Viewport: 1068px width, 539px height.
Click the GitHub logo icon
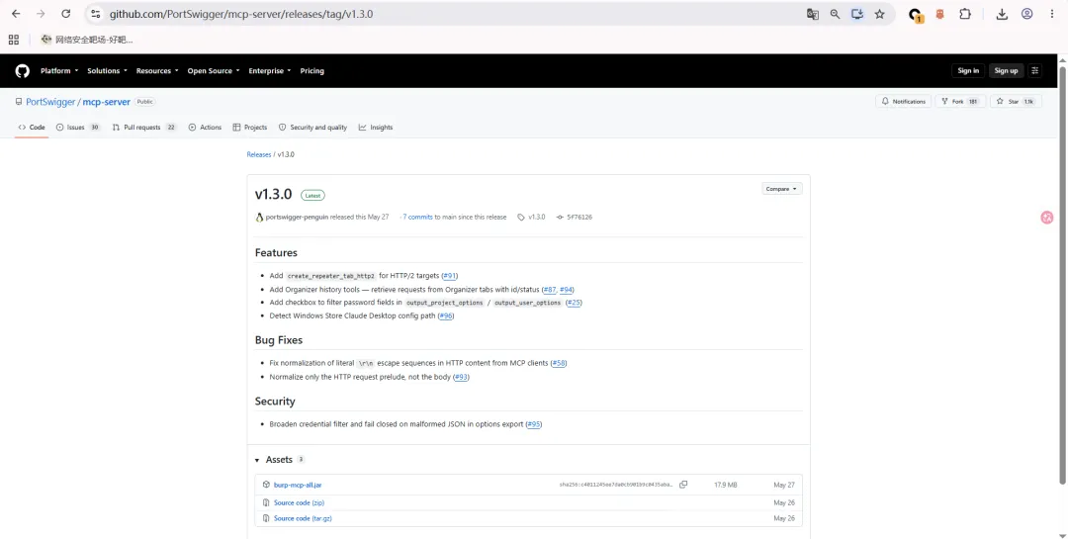pos(23,71)
